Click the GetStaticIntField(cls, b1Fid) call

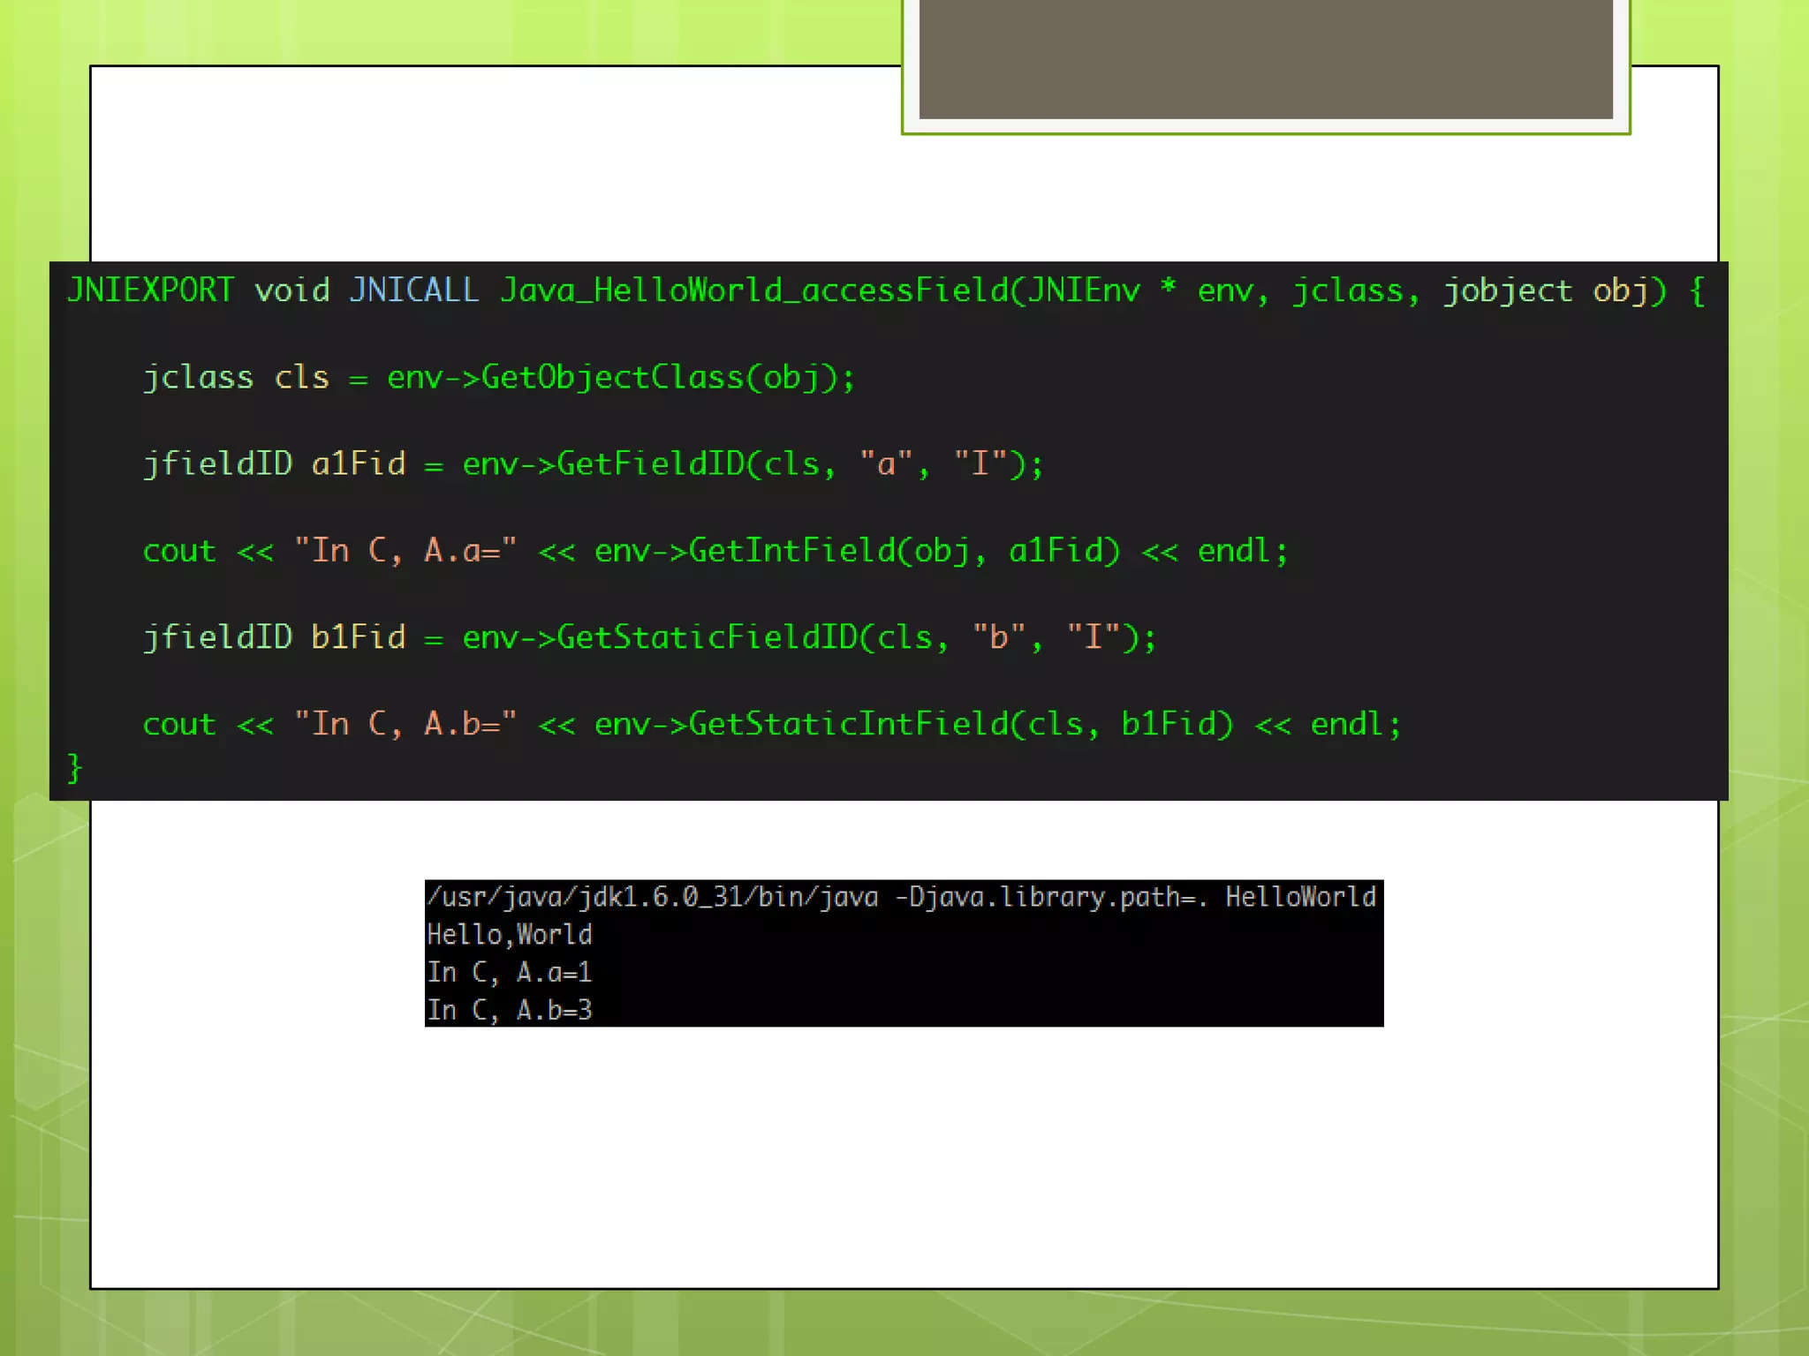[x=959, y=724]
